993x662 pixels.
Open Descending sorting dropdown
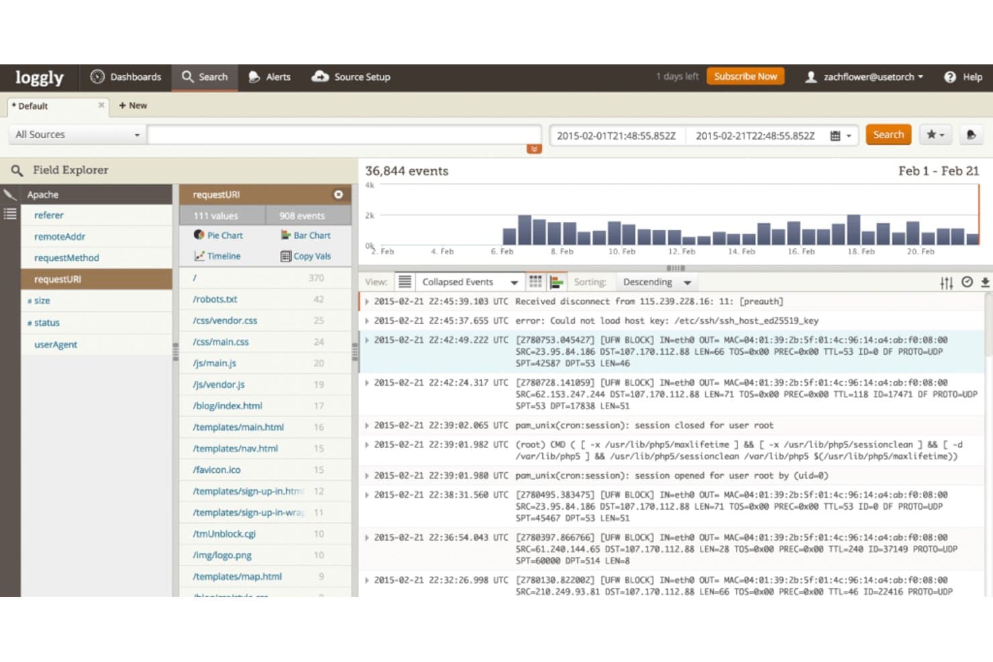pos(657,282)
